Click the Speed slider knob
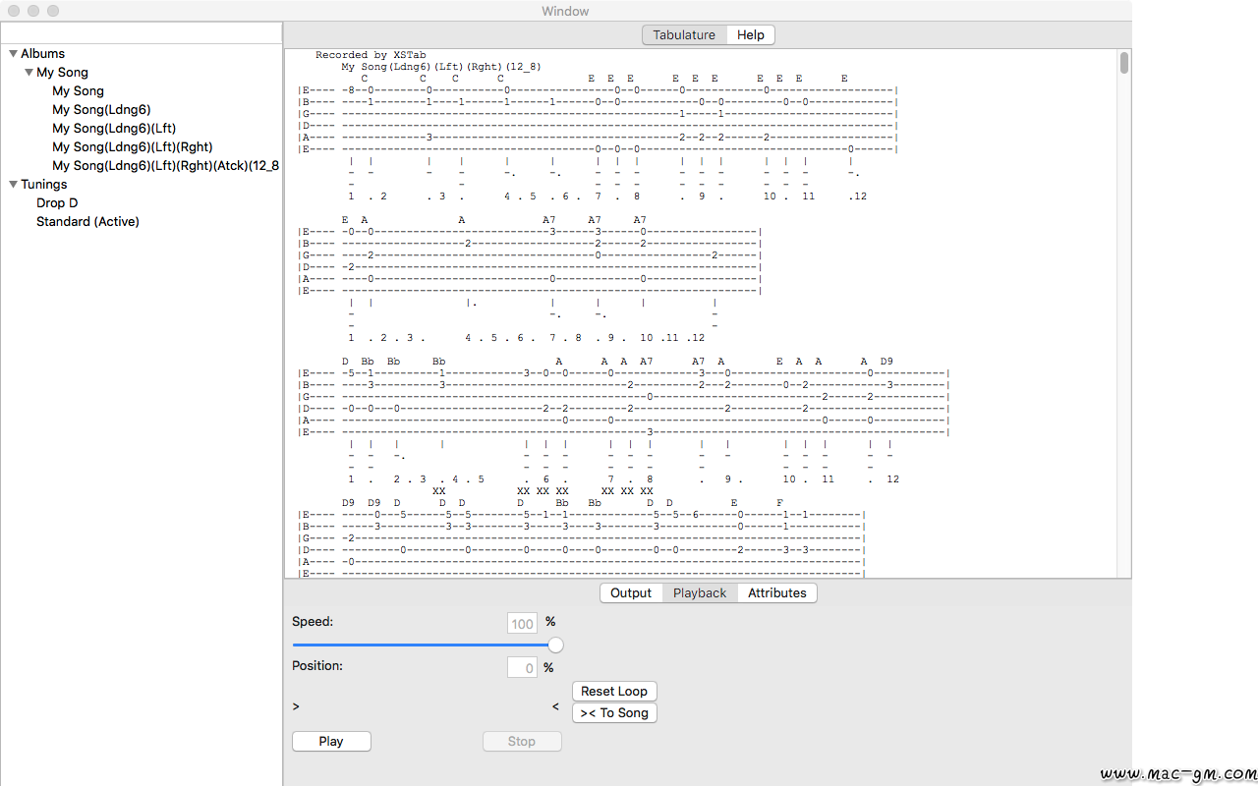The height and width of the screenshot is (786, 1258). coord(555,645)
